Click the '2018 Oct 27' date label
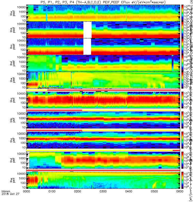This screenshot has width=193, height=206. tap(10, 194)
